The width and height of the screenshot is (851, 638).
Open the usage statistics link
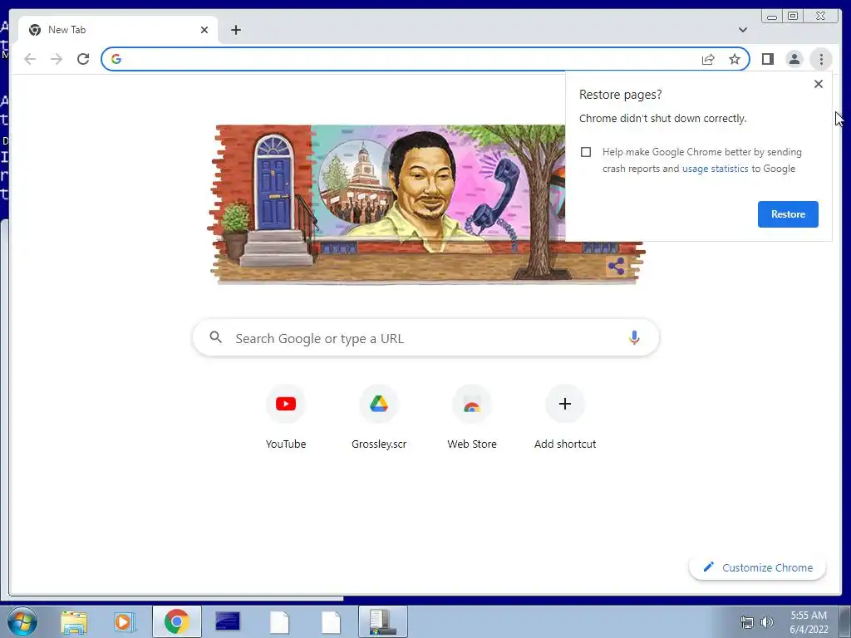point(715,169)
